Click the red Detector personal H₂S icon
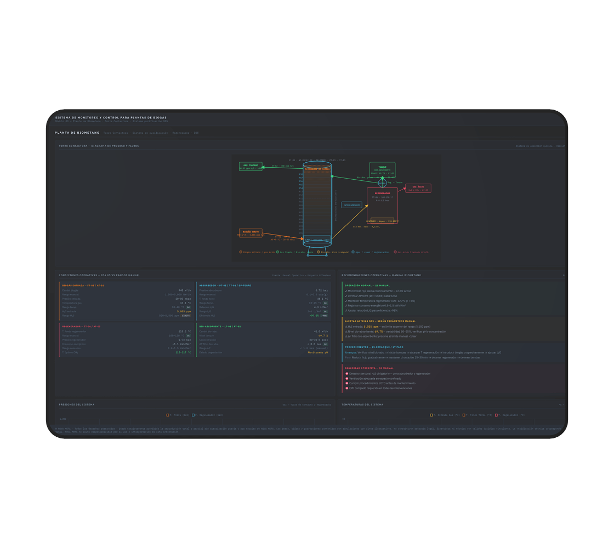This screenshot has width=614, height=548. tap(347, 374)
